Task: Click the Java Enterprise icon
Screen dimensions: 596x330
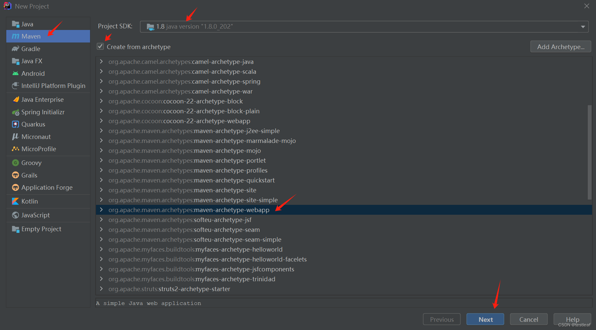Action: (16, 99)
